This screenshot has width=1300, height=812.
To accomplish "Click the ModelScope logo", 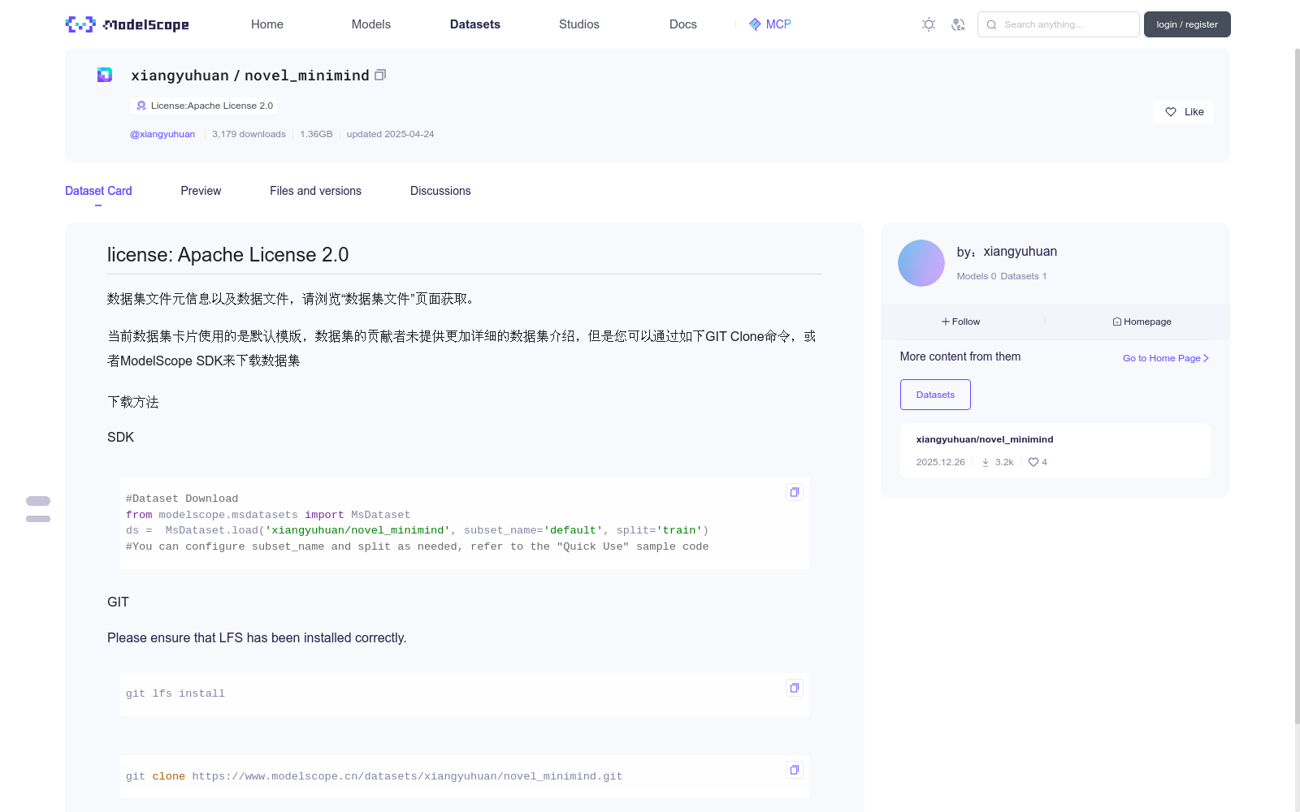I will [127, 24].
